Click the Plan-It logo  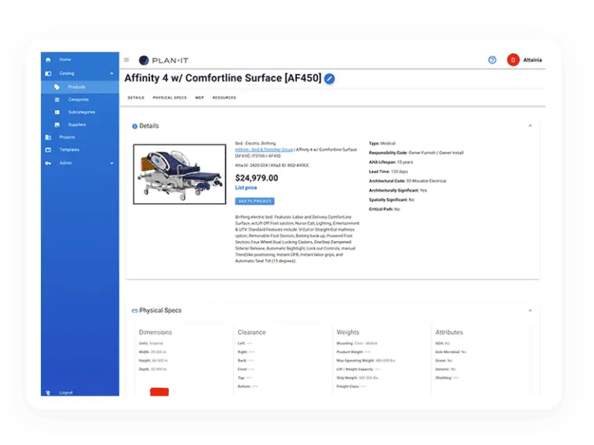[164, 60]
